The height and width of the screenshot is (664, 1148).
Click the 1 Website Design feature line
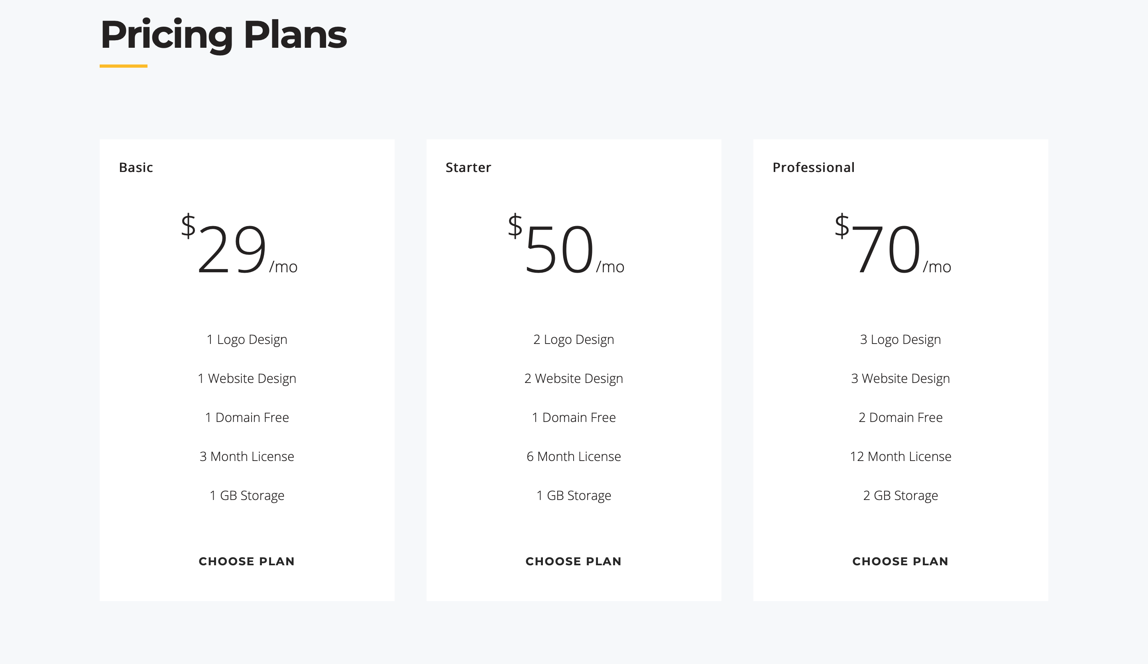[247, 379]
